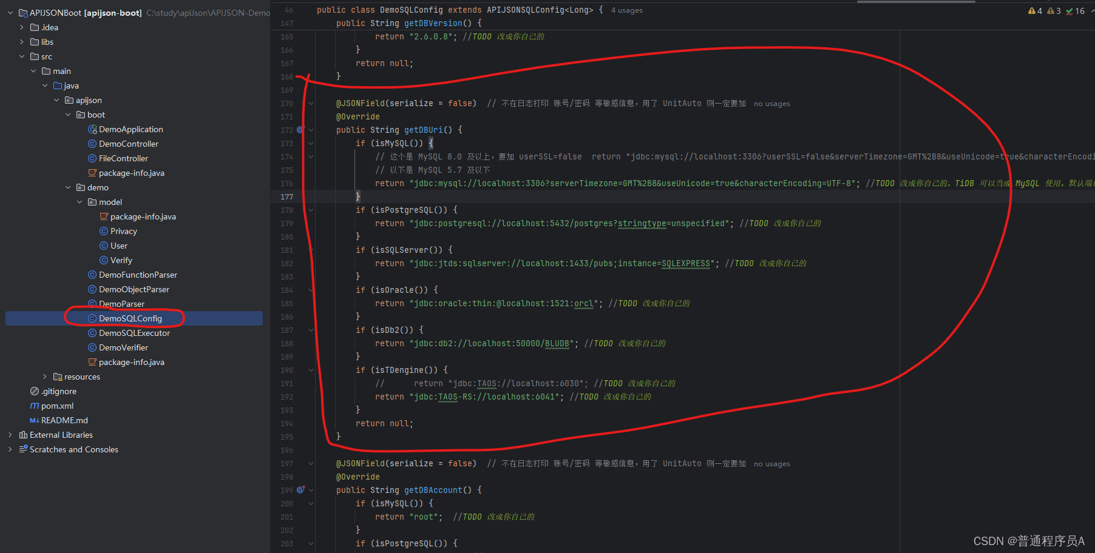
Task: Expand the libs folder
Action: coord(22,42)
